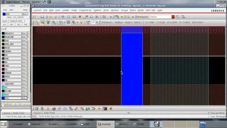This screenshot has width=227, height=128.
Task: Click the eraser-like icon in bottom toolbar
Action: point(59,108)
